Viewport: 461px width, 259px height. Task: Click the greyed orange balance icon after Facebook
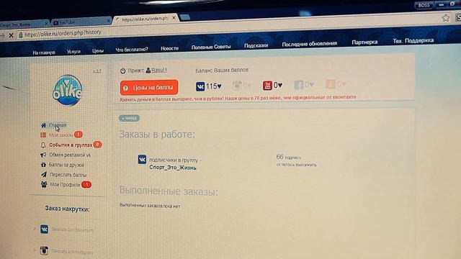click(x=331, y=84)
